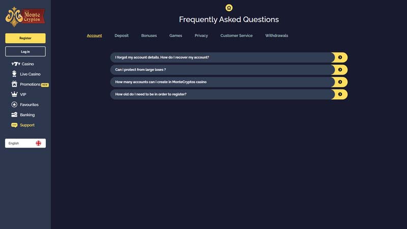Expand the registration age question arrow
Viewport: 407px width, 229px height.
(x=339, y=94)
